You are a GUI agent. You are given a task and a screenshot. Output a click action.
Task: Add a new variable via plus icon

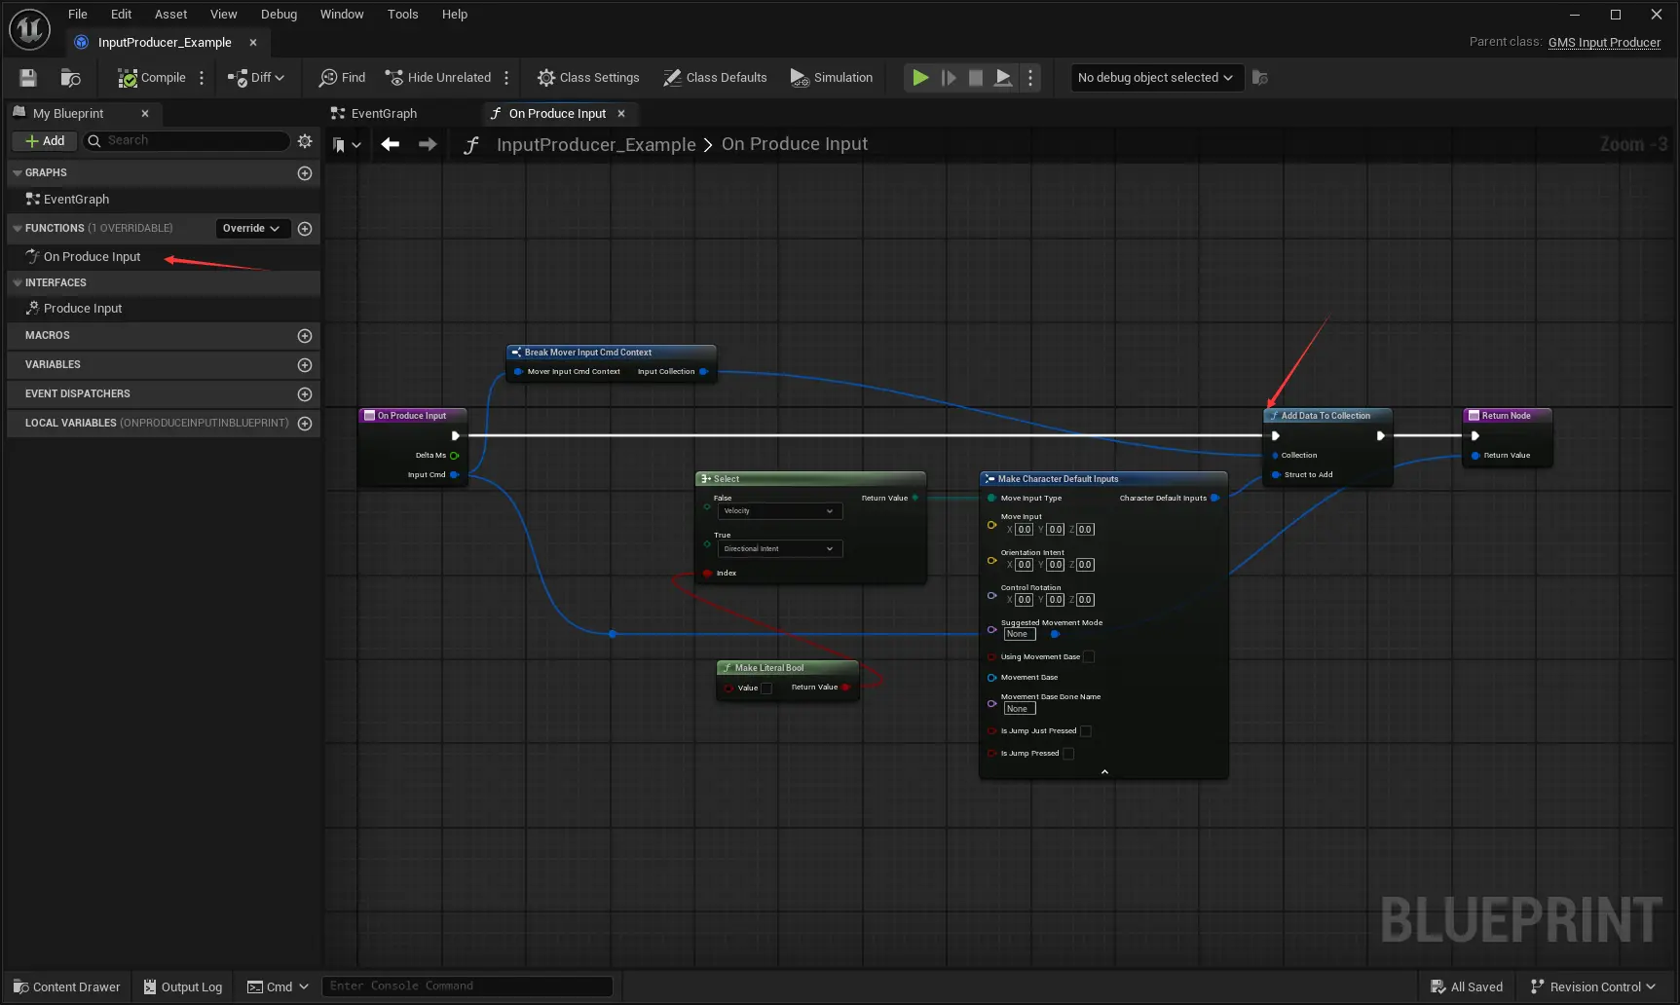click(305, 365)
